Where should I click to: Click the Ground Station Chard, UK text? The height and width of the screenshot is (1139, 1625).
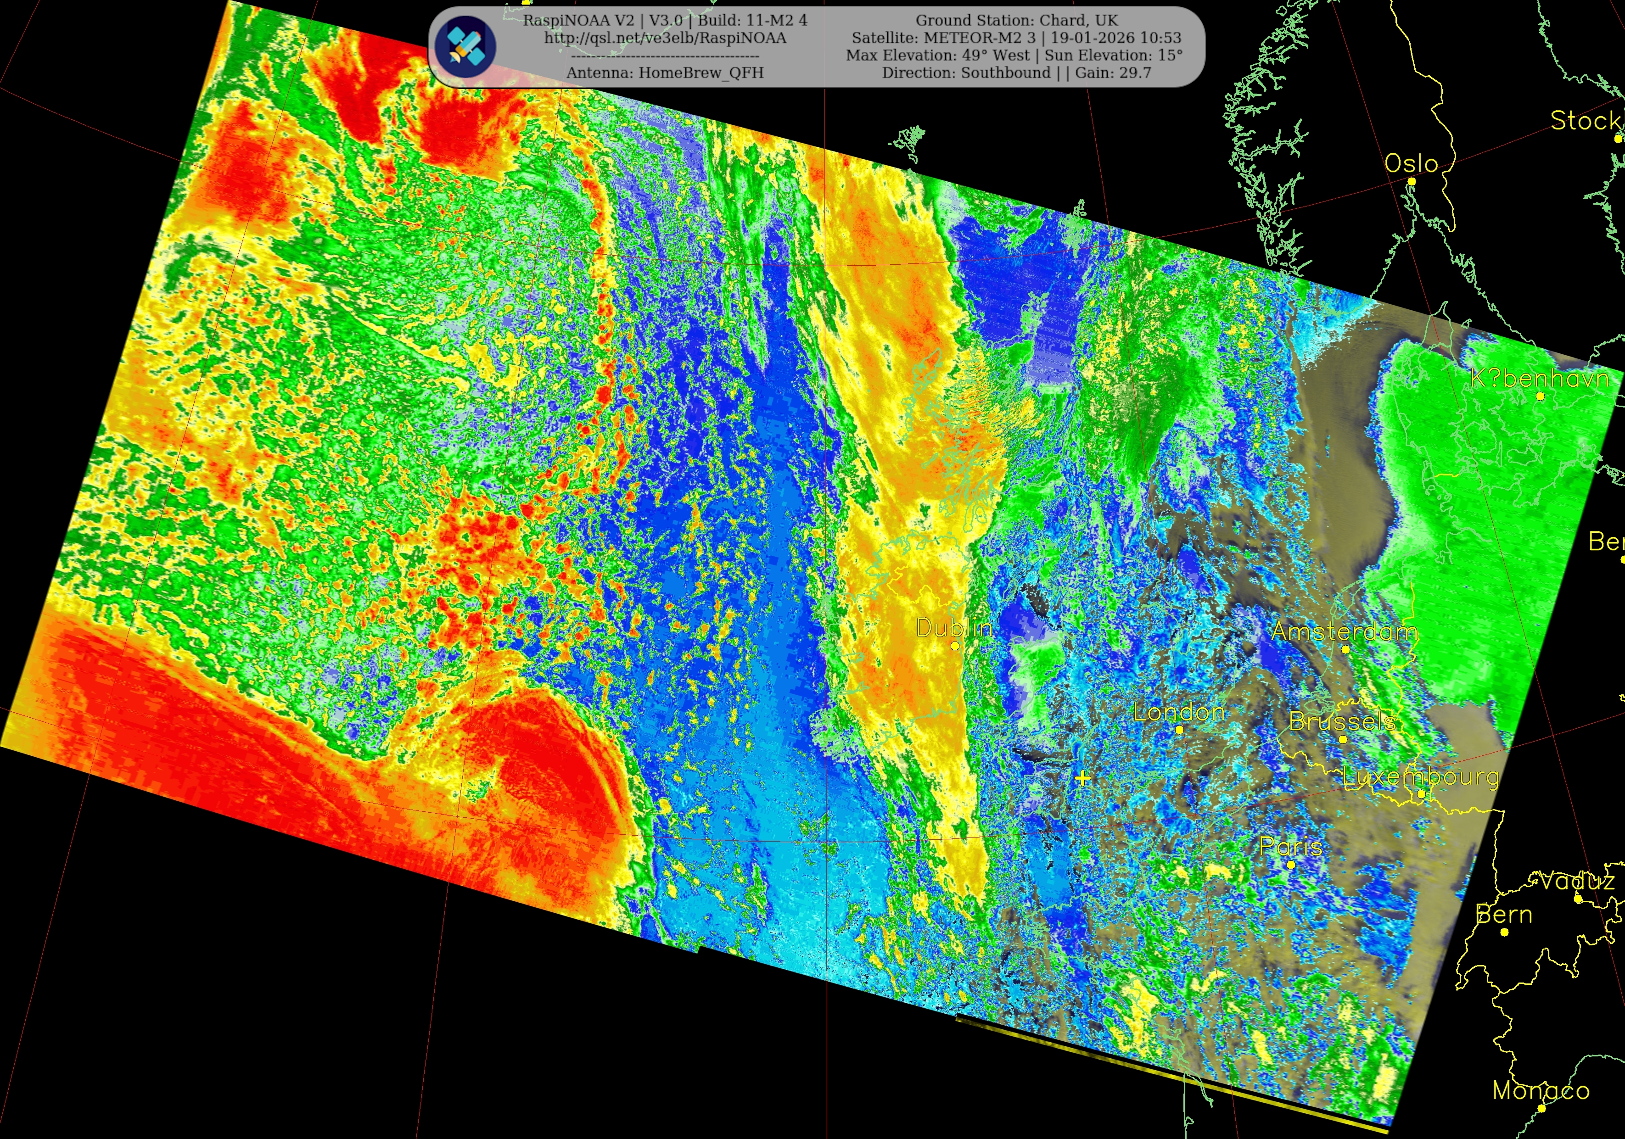[x=1016, y=21]
